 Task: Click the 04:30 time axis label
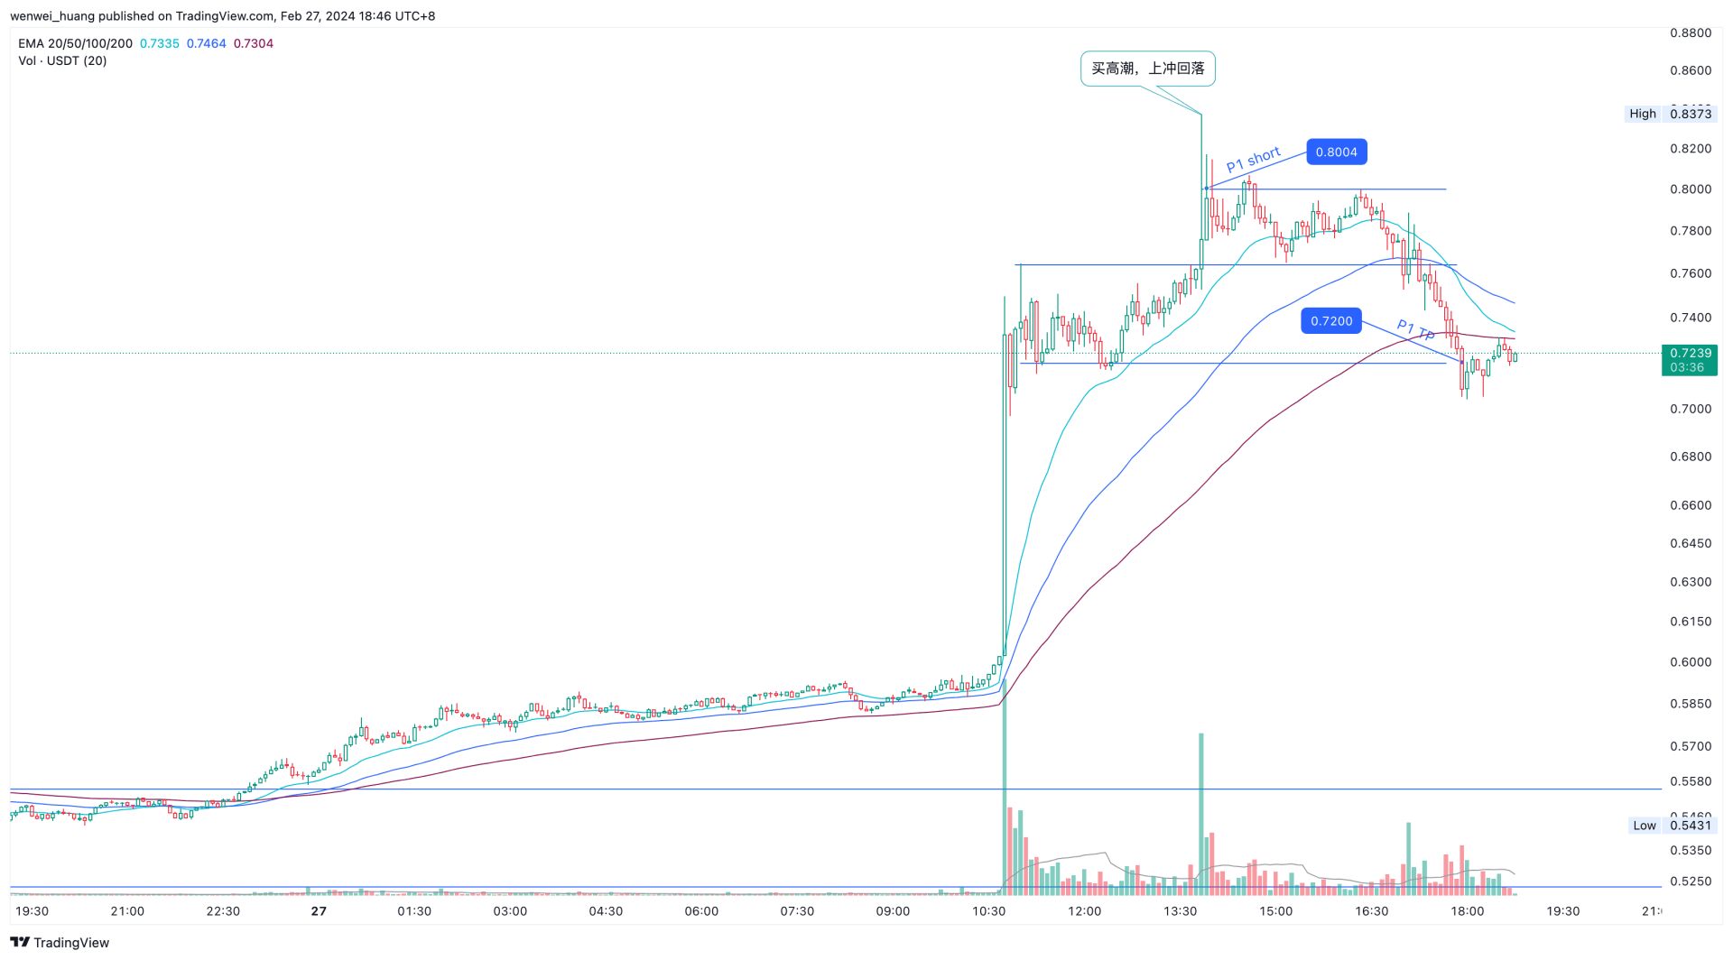(x=606, y=911)
